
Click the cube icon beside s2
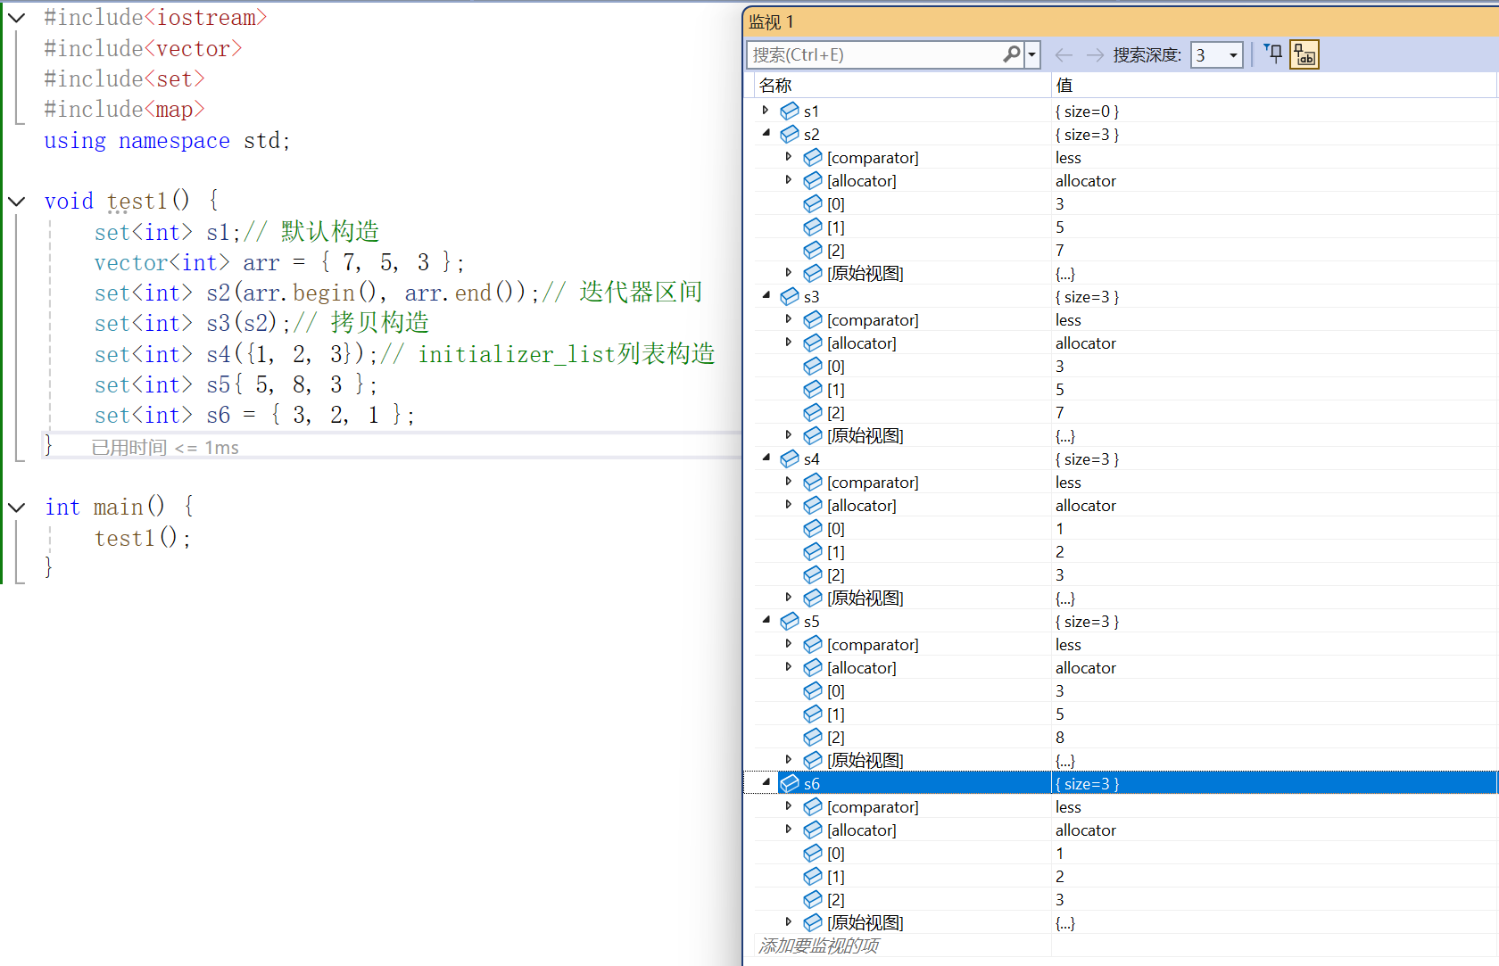point(790,134)
